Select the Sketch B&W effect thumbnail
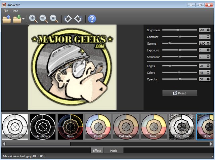Screen dimensions: 215x160 pos(181,127)
